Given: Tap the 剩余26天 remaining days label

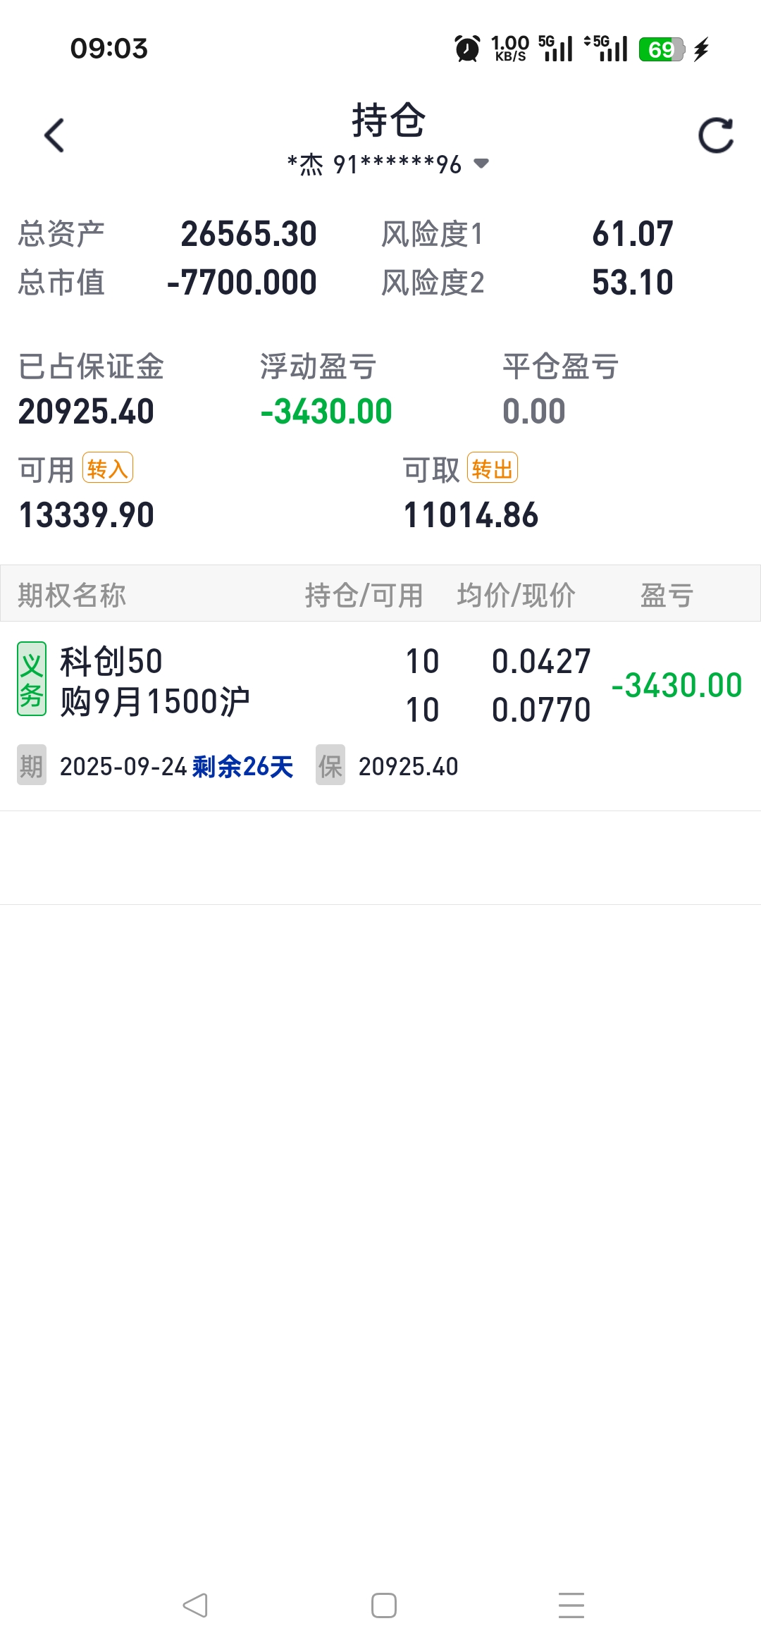Looking at the screenshot, I should (x=242, y=767).
